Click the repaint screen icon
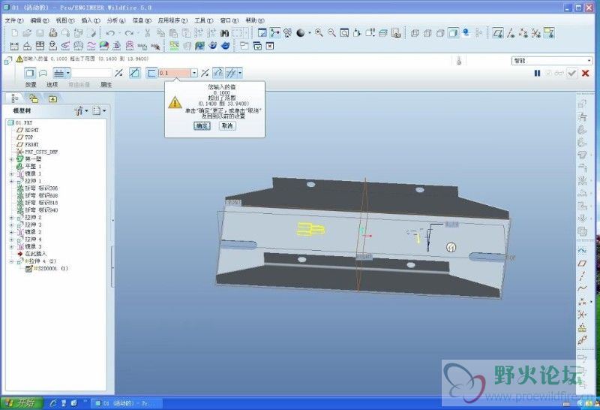Screen dimensions: 600x410 click(x=262, y=33)
